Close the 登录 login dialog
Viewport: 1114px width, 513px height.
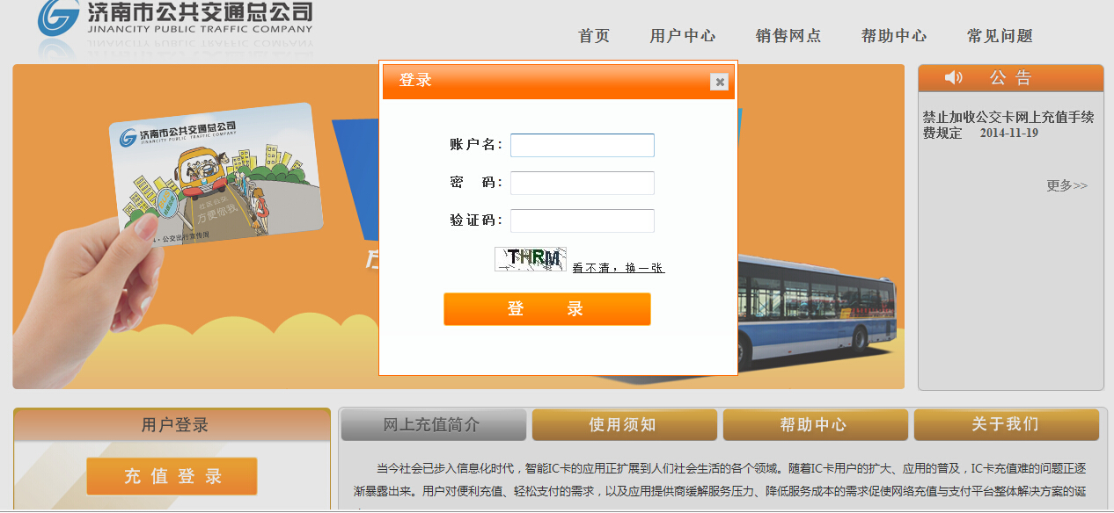click(x=720, y=82)
